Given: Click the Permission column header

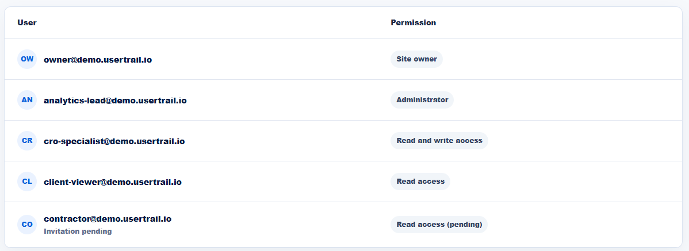Looking at the screenshot, I should pos(414,23).
